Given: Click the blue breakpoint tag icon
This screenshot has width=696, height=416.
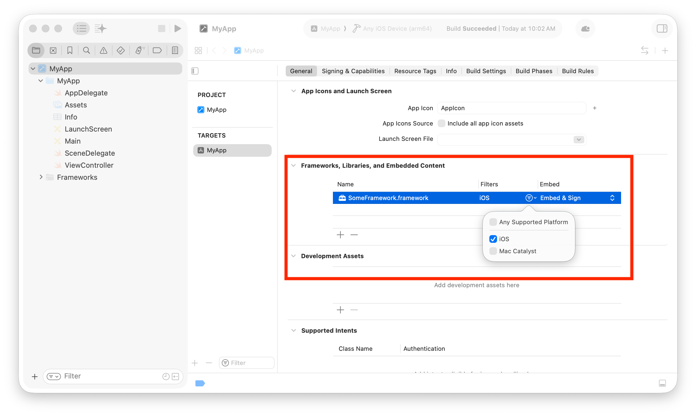Looking at the screenshot, I should point(200,383).
